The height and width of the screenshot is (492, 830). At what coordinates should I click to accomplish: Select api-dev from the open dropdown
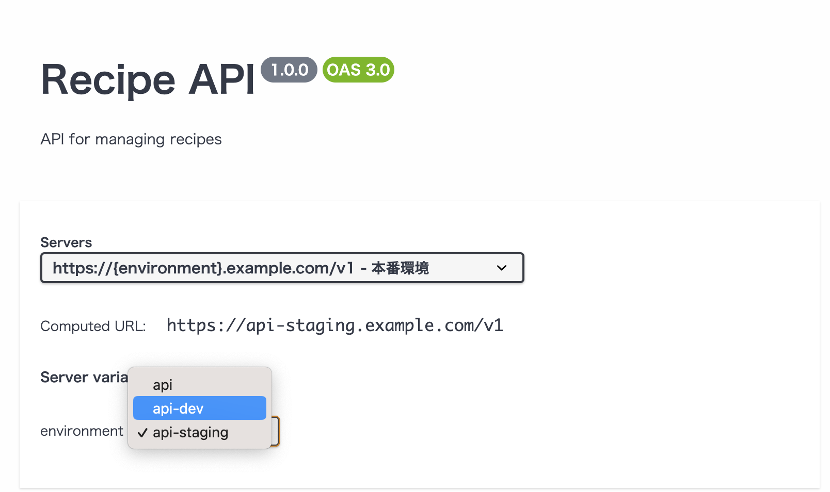(178, 408)
